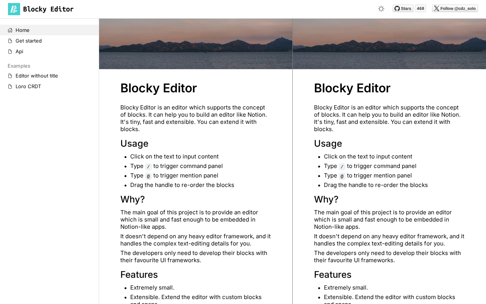
Task: Open the Api sidebar entry
Action: click(49, 51)
